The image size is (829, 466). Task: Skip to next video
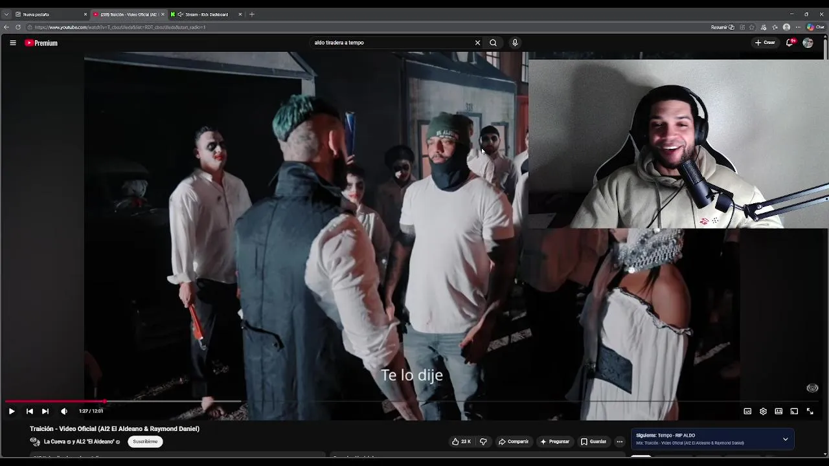(x=45, y=411)
